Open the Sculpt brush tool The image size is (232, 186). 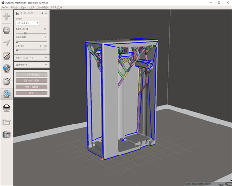click(x=6, y=56)
